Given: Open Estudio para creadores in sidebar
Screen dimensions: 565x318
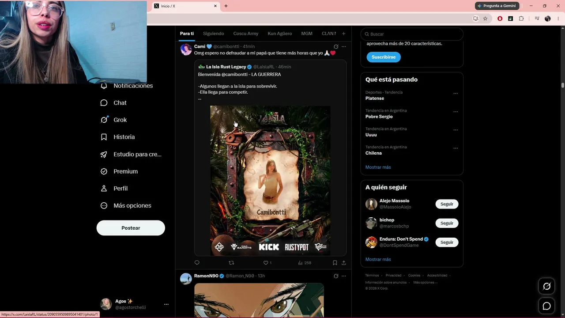Looking at the screenshot, I should pos(131,154).
